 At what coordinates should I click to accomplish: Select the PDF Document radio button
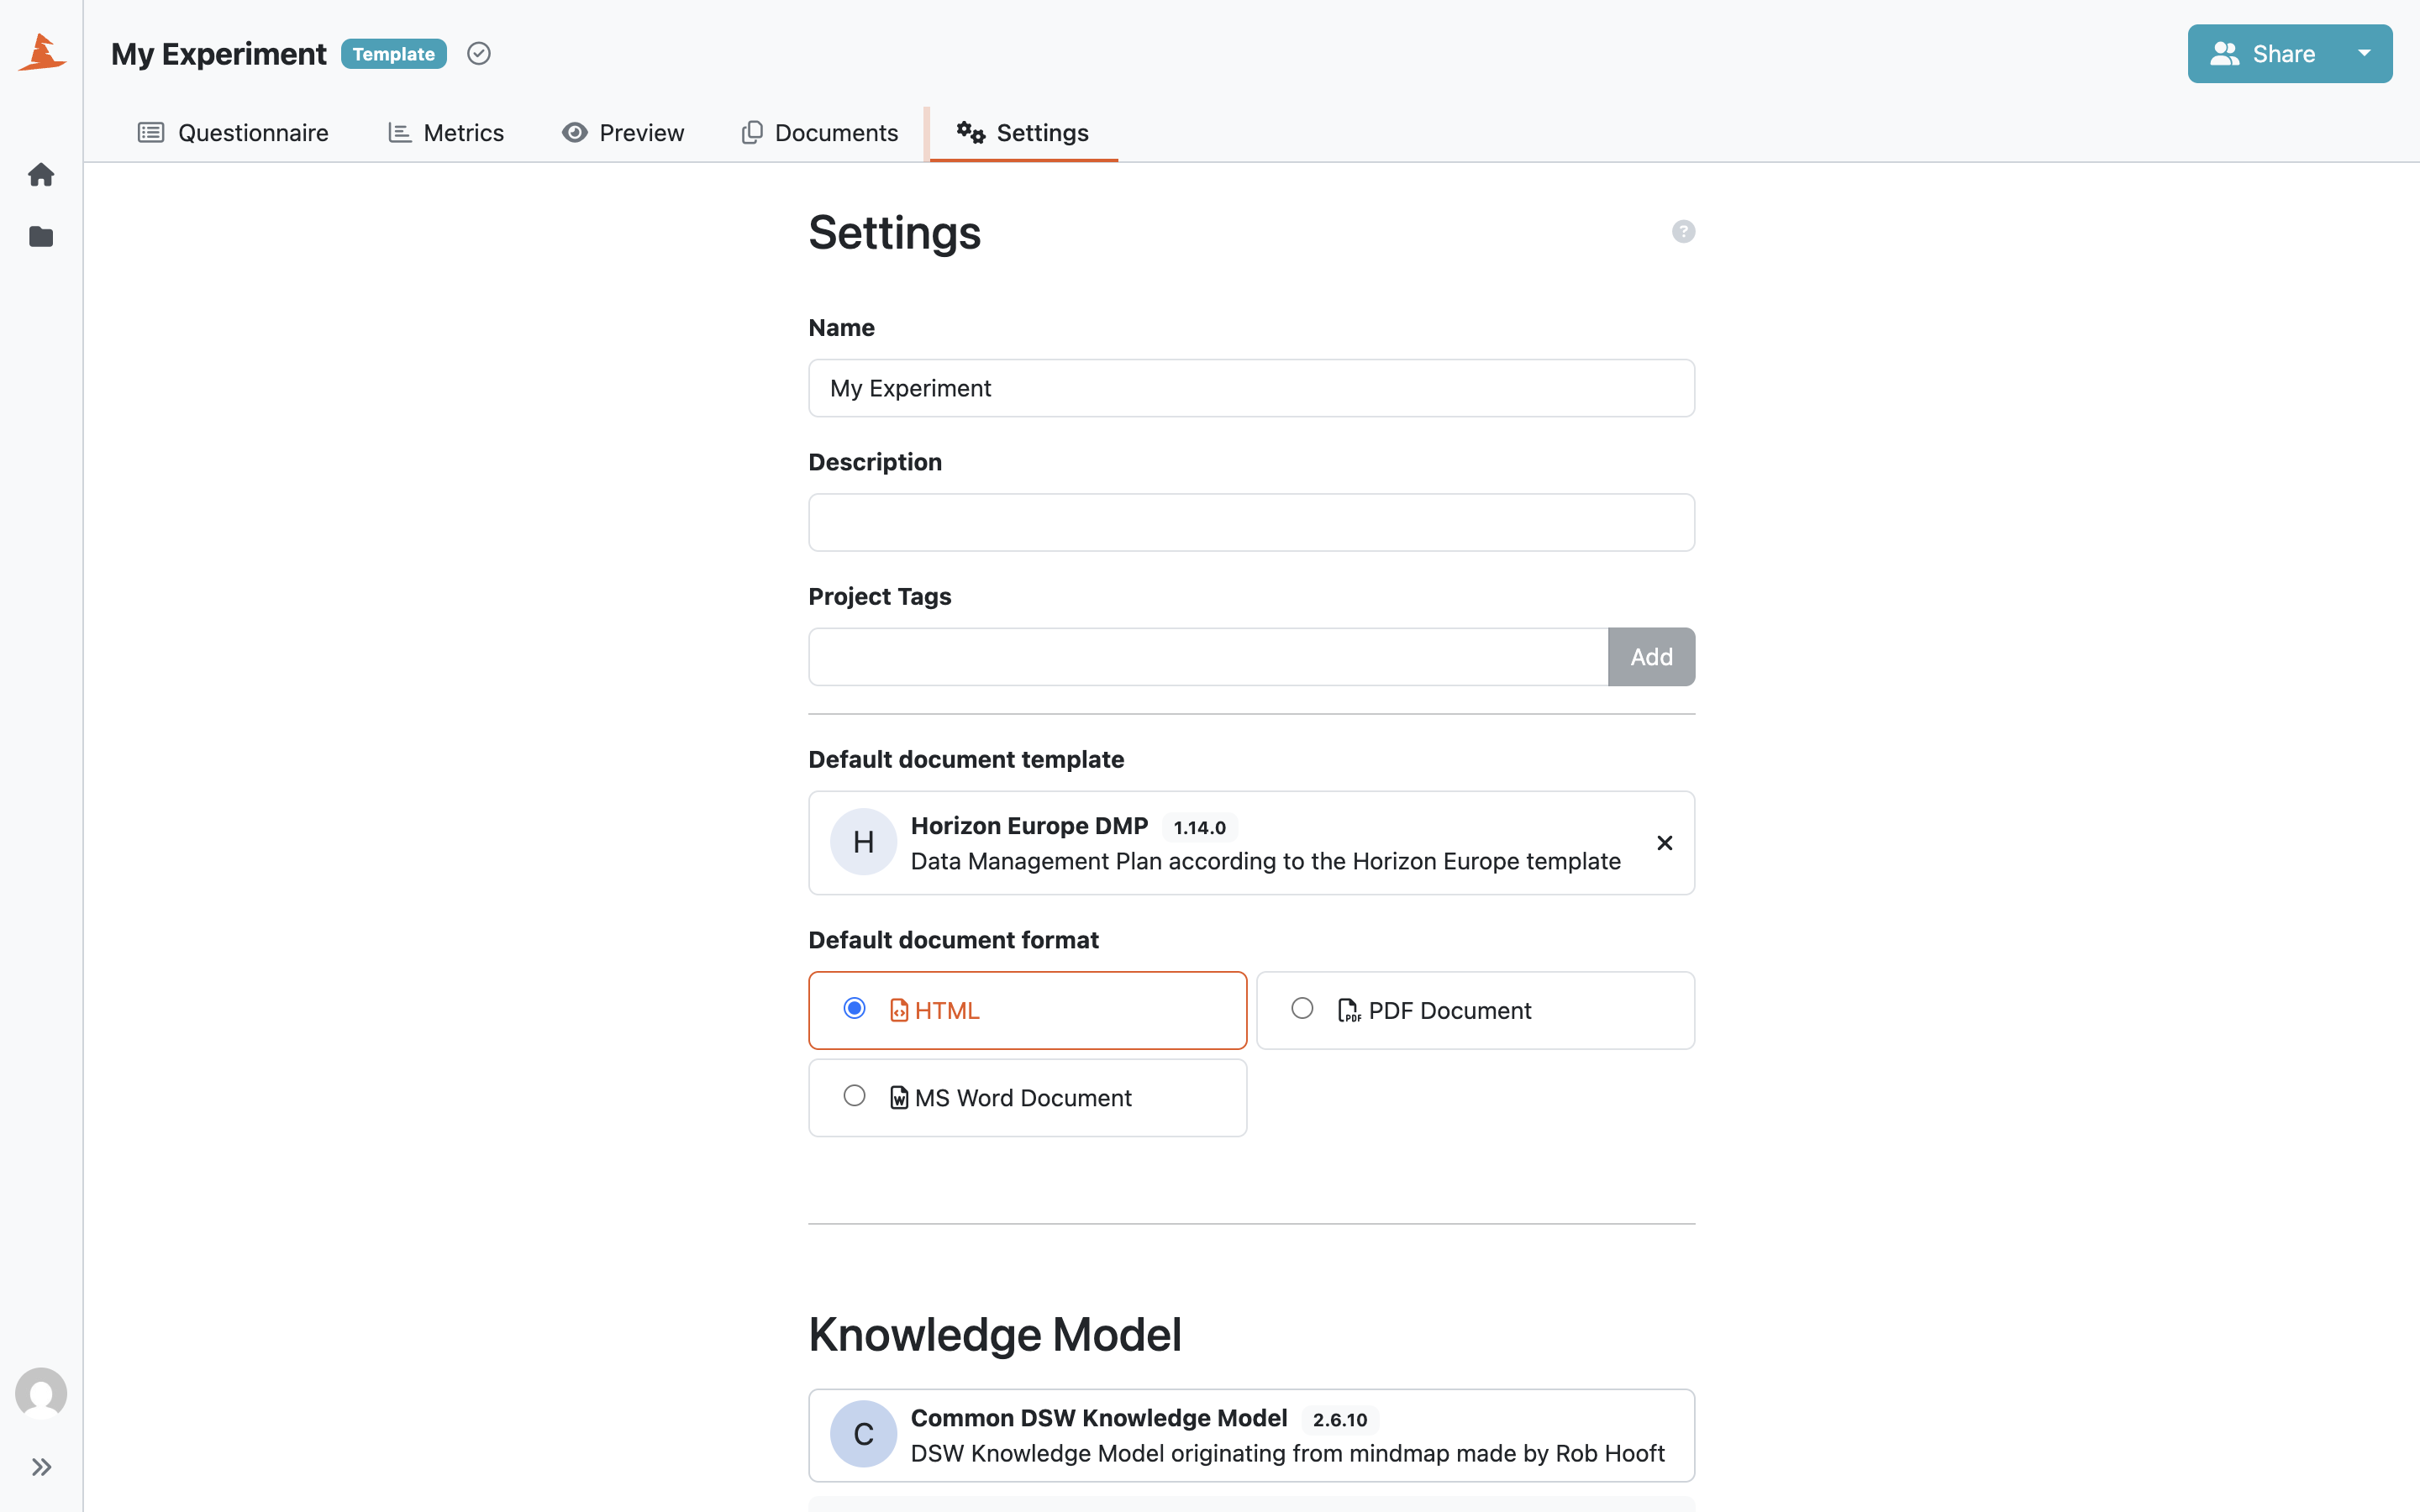coord(1302,1008)
